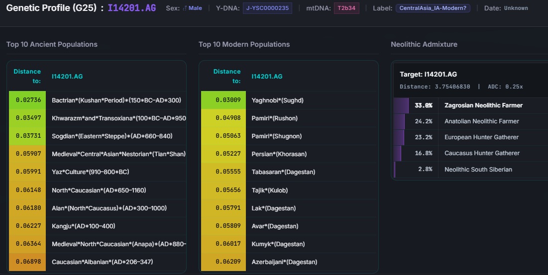
Task: Click the I14201.AG sample ID in title
Action: point(132,7)
